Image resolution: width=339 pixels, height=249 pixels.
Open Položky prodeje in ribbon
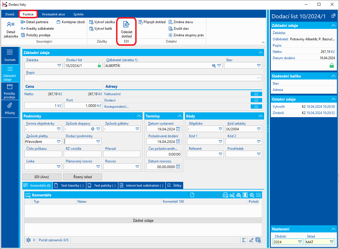pos(36,35)
